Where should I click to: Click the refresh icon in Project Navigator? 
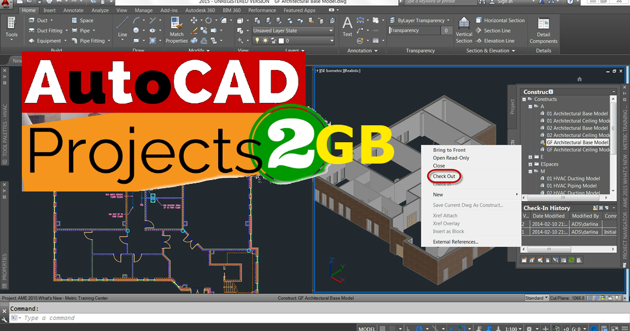[x=572, y=260]
